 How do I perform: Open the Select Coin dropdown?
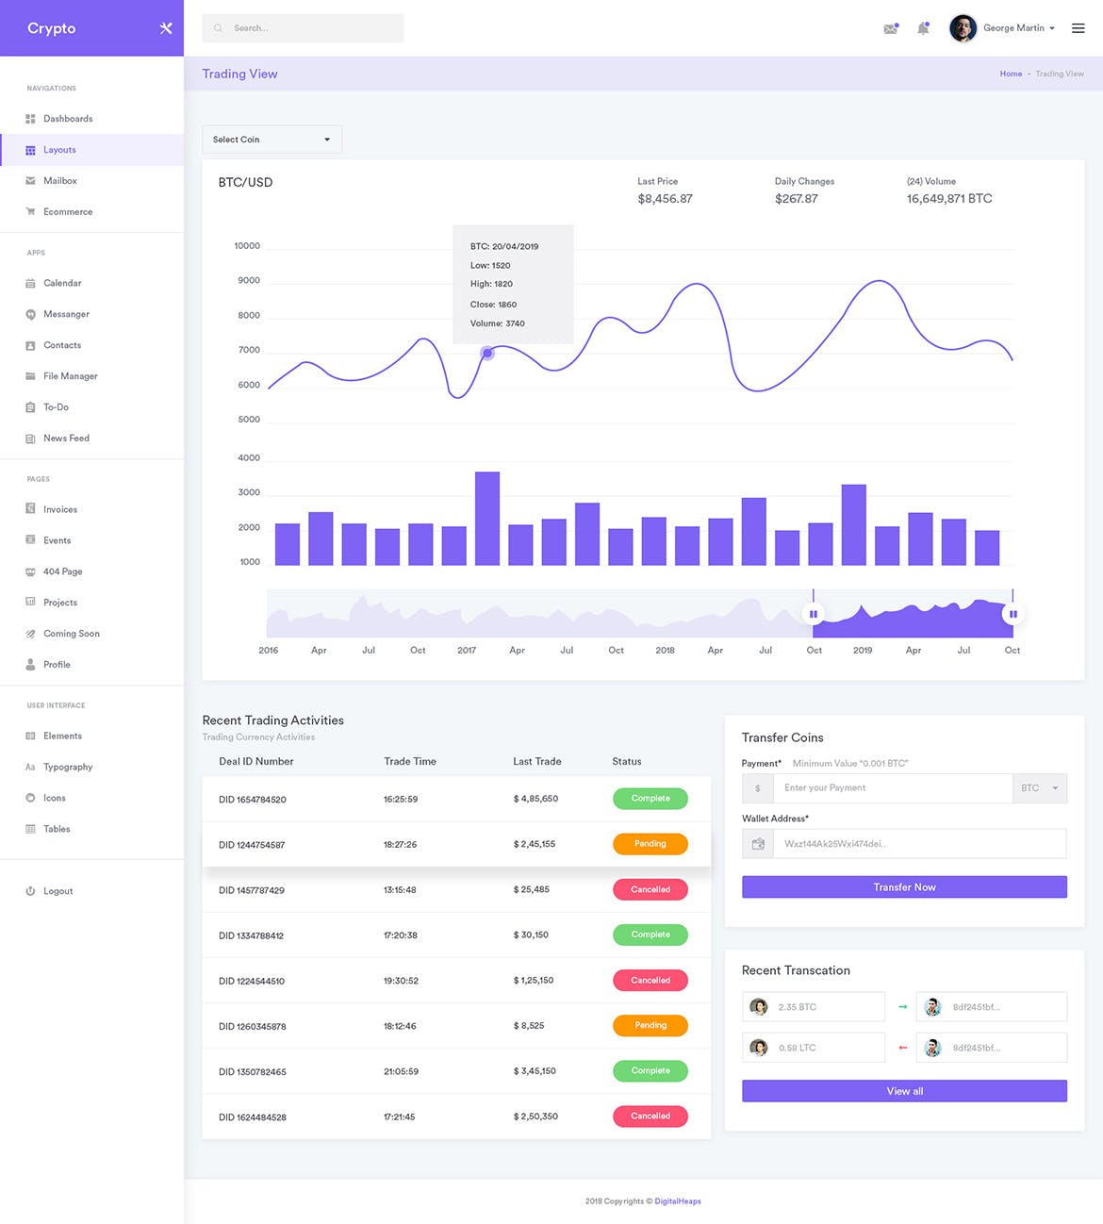click(x=272, y=139)
